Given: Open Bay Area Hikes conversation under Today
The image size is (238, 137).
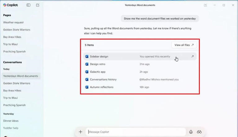Looking at the screenshot, I should pos(12,91).
